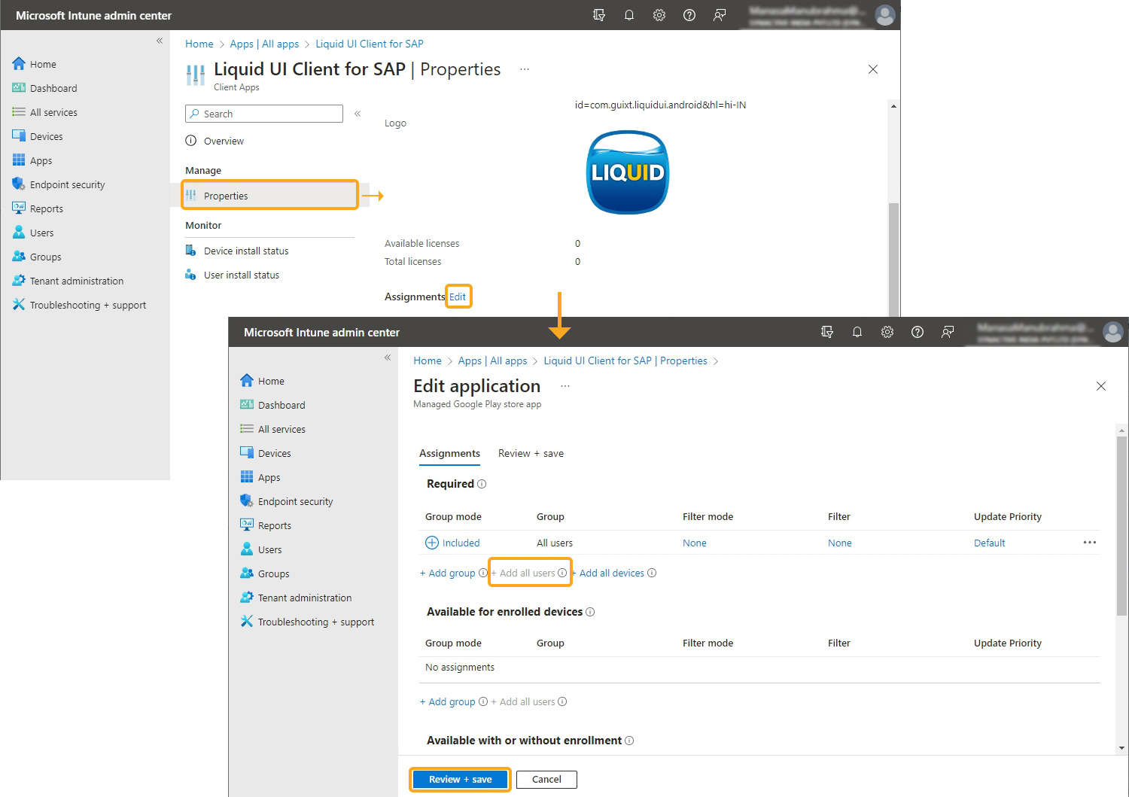This screenshot has width=1129, height=797.
Task: Click info icon beside Available for enrolled devices
Action: tap(590, 612)
